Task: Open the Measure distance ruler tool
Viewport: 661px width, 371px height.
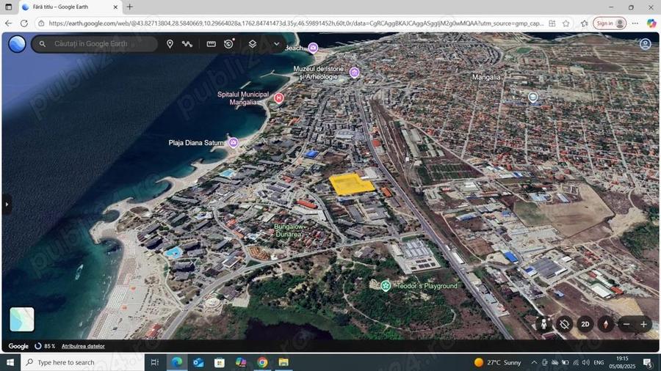Action: click(x=212, y=44)
